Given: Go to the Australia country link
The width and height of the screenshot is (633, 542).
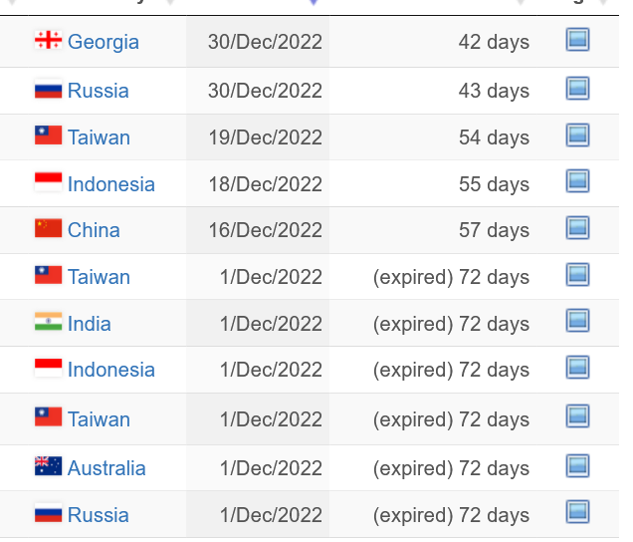Looking at the screenshot, I should (x=106, y=468).
